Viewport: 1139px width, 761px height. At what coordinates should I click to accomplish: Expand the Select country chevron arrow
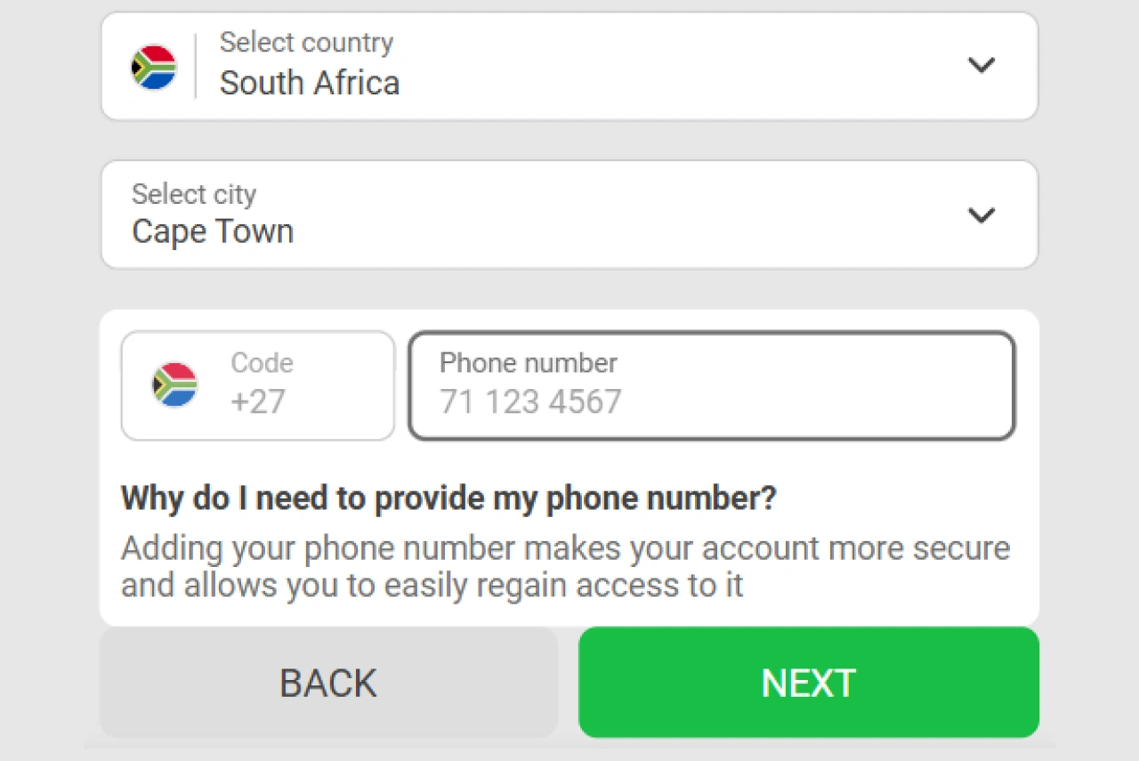tap(981, 65)
